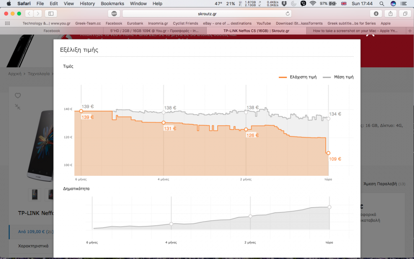Click the Άμεση Παραλαβή filter
The height and width of the screenshot is (259, 414).
pyautogui.click(x=379, y=184)
